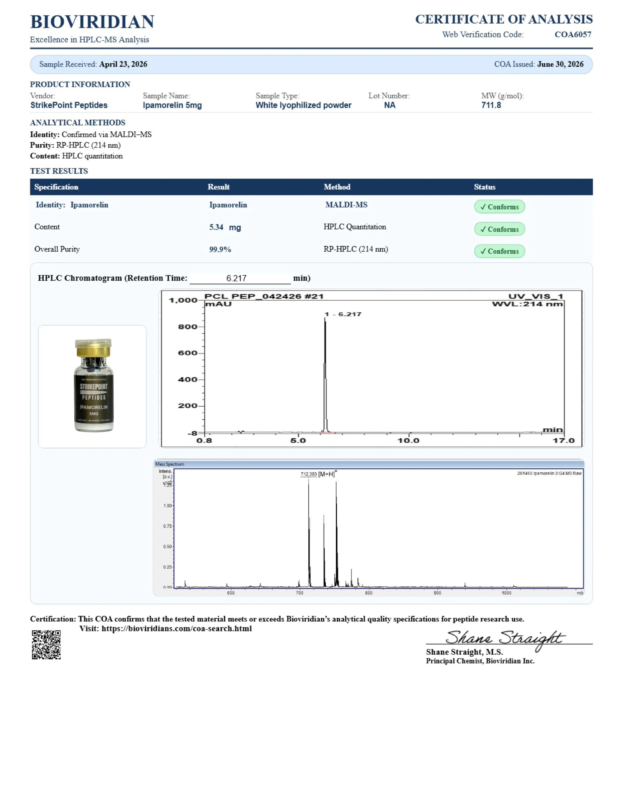623x807 pixels.
Task: Select the PRODUCT INFORMATION heading
Action: (x=80, y=84)
